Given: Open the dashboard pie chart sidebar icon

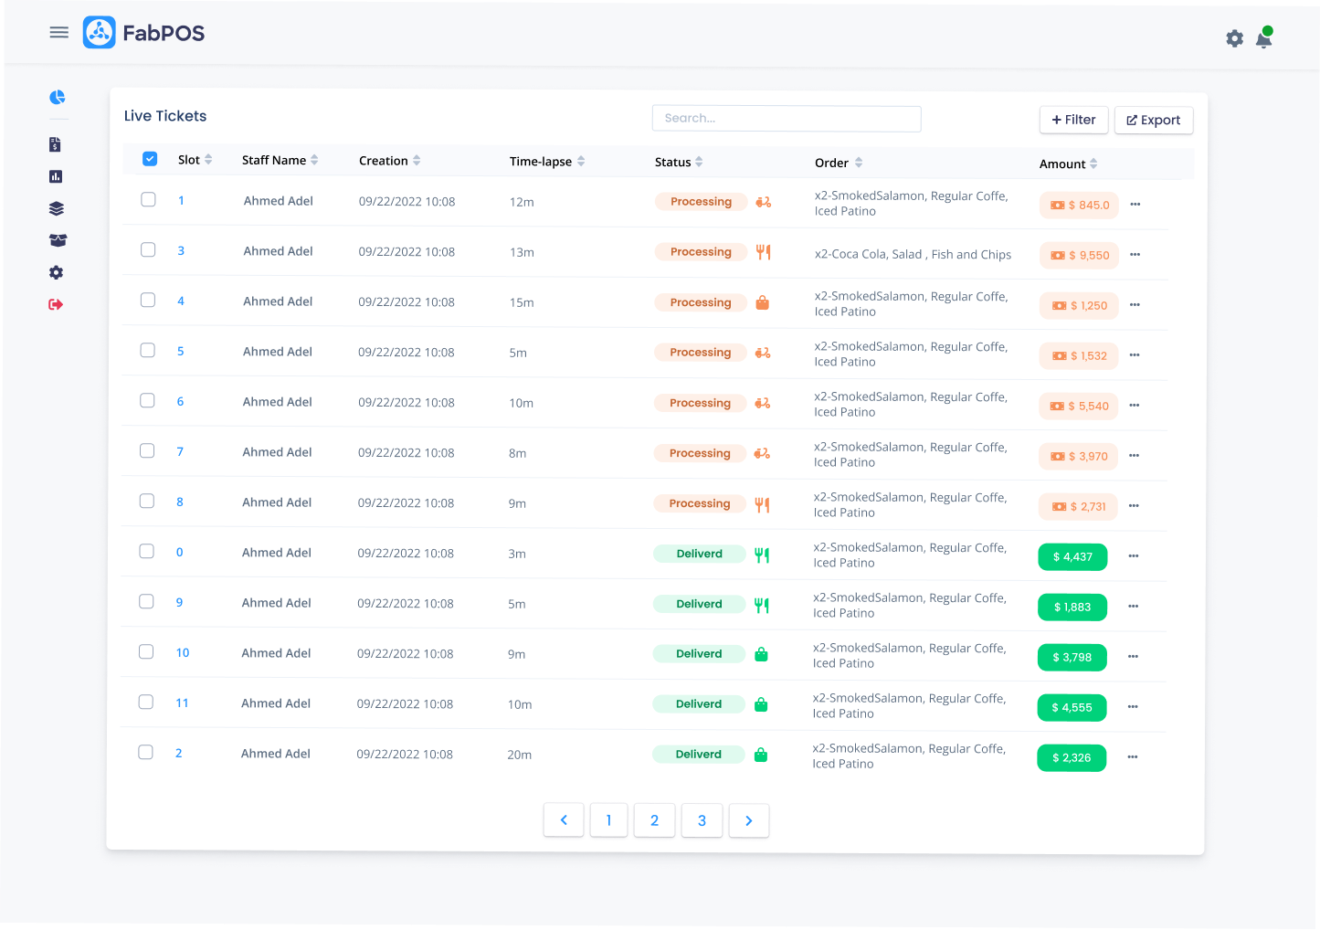Looking at the screenshot, I should tap(57, 97).
